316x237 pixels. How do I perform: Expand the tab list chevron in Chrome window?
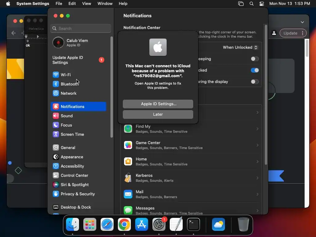coord(302,22)
